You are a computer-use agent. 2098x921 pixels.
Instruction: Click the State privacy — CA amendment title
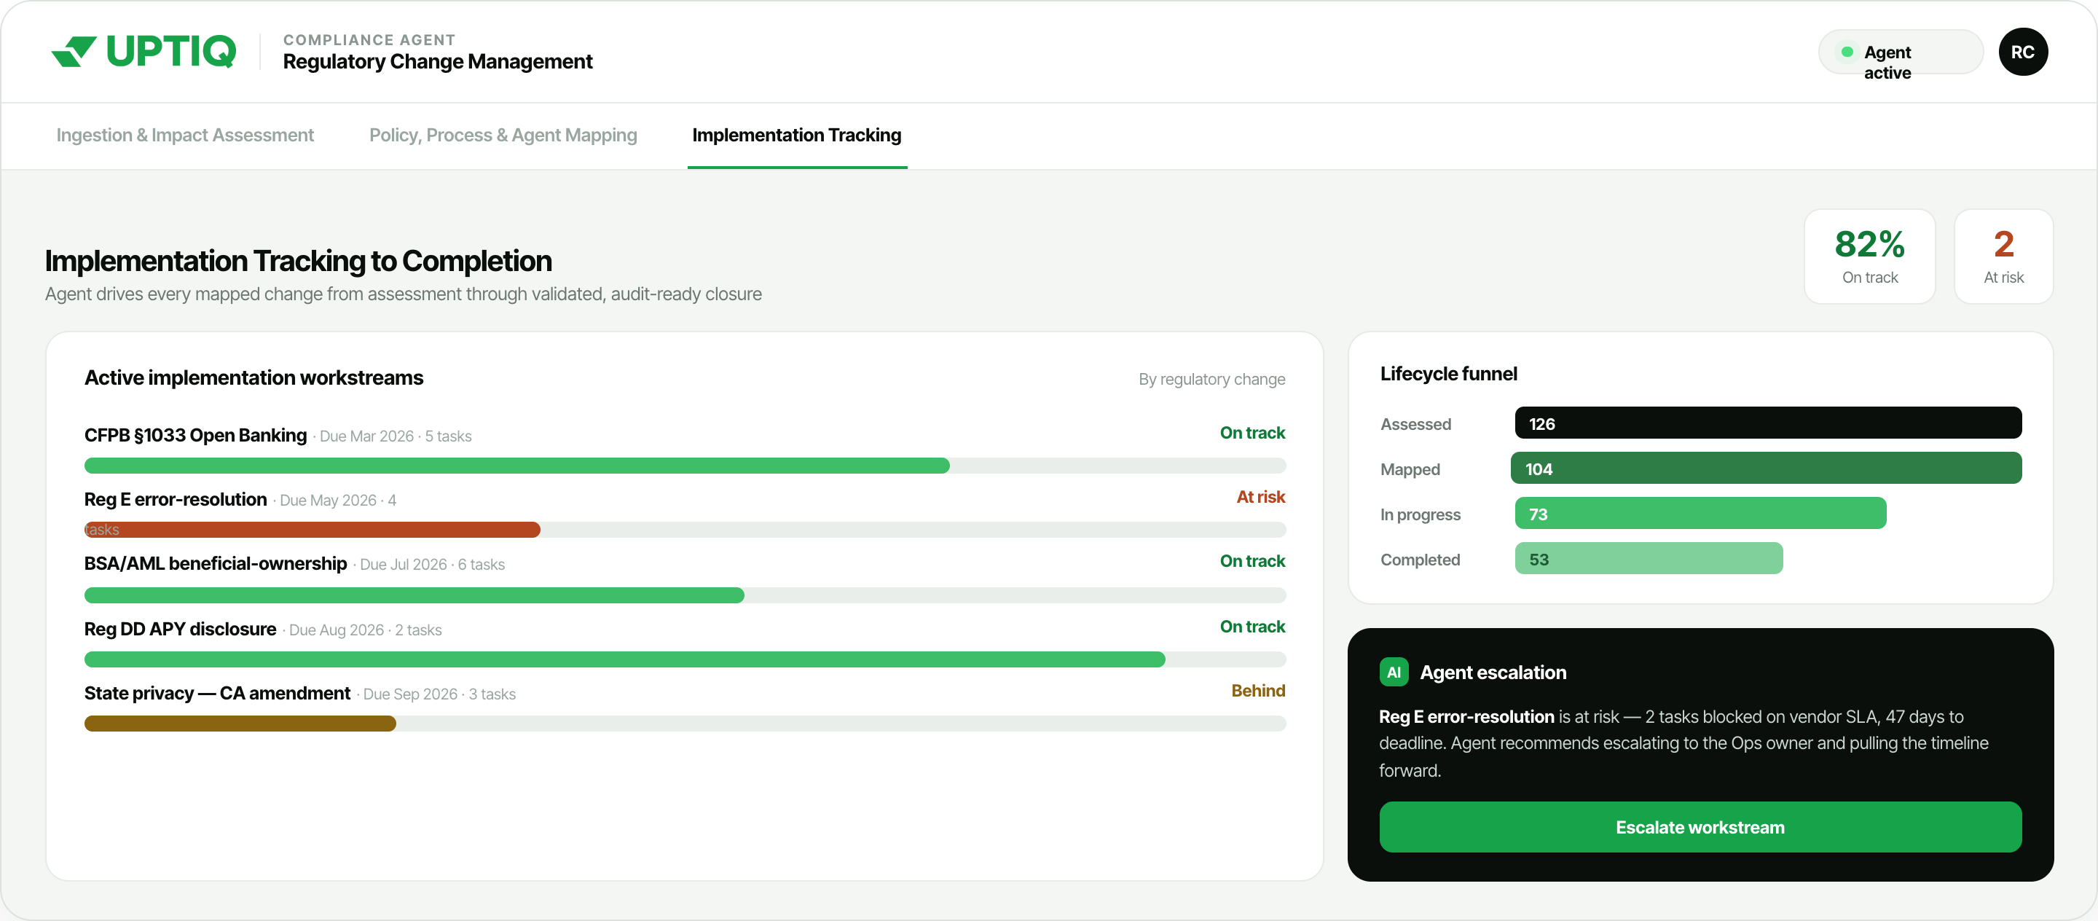[x=218, y=693]
